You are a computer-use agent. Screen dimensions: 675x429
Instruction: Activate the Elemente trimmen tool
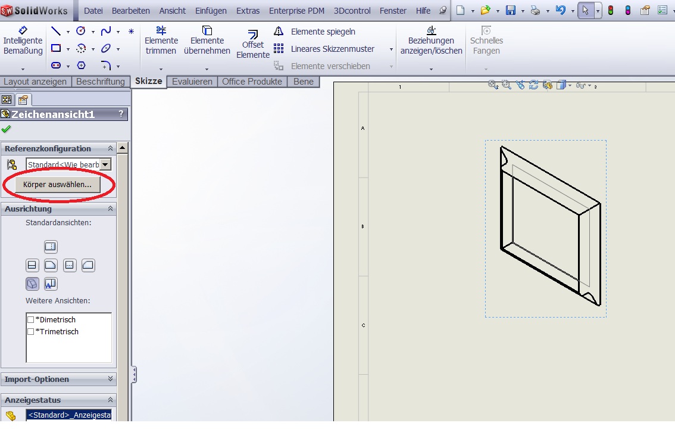161,41
